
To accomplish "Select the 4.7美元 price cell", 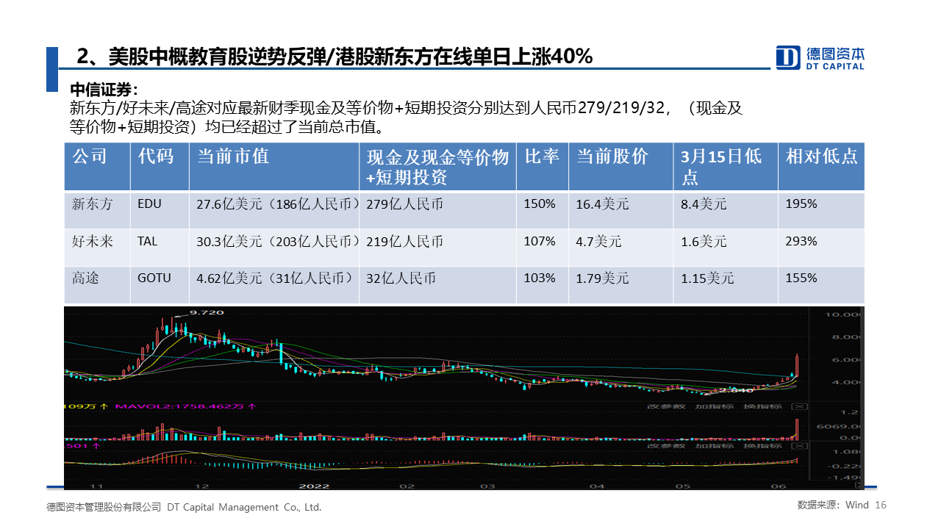I will (620, 247).
